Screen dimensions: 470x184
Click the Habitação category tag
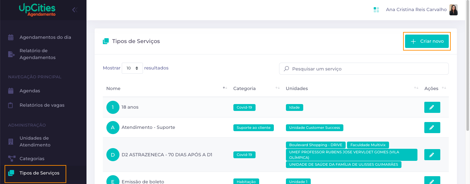click(x=246, y=181)
